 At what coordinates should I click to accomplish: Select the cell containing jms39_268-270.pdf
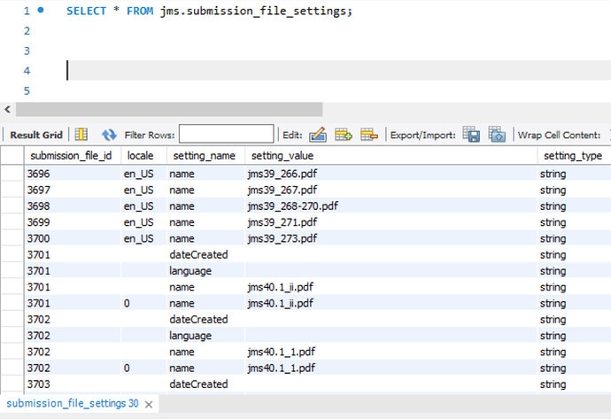[391, 206]
